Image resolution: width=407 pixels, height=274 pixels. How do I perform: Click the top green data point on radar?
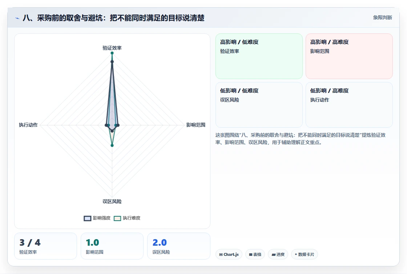112,53
